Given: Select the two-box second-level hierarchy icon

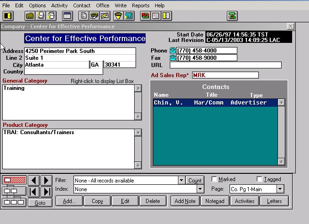Looking at the screenshot, I should 14,191.
